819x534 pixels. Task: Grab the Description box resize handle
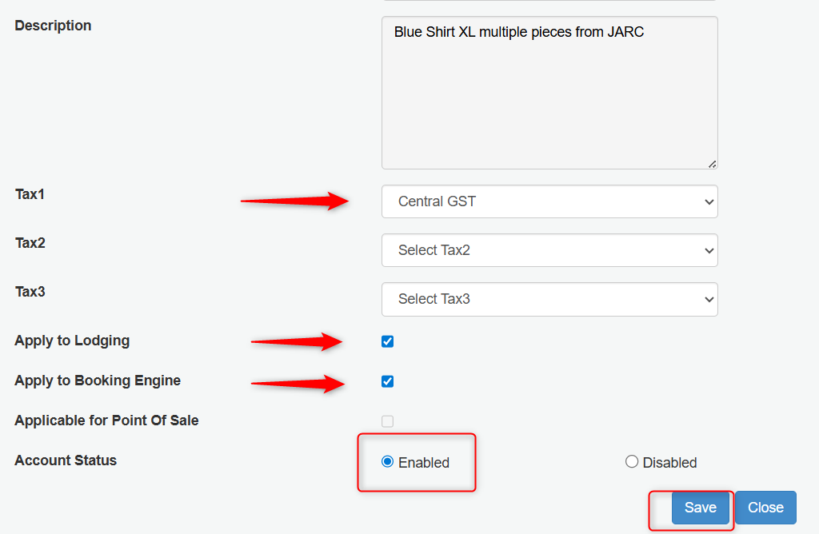pos(712,163)
